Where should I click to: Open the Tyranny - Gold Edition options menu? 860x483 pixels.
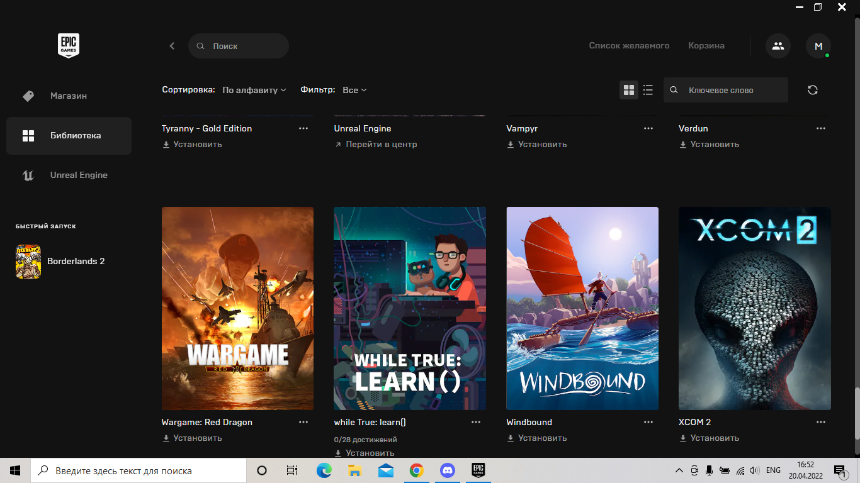click(303, 128)
